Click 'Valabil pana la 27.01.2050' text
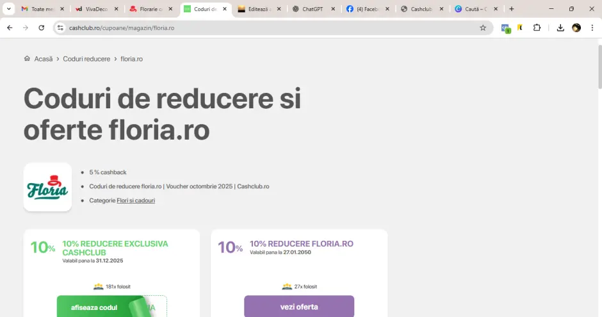Screen dimensions: 602x317 pyautogui.click(x=281, y=252)
